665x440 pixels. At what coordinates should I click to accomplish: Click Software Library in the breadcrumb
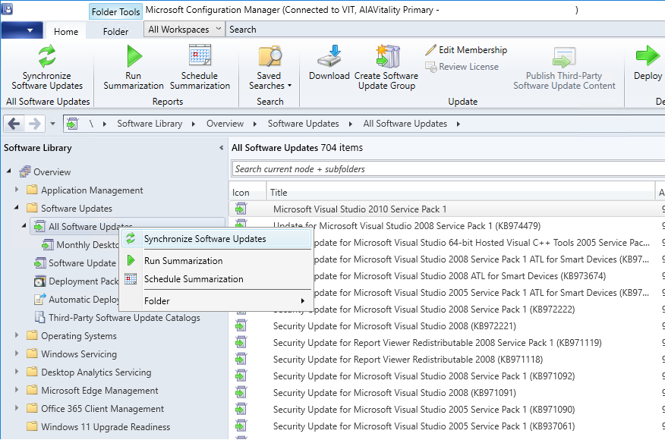(150, 124)
